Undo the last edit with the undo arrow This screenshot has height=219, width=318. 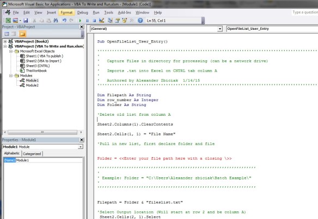(64, 21)
